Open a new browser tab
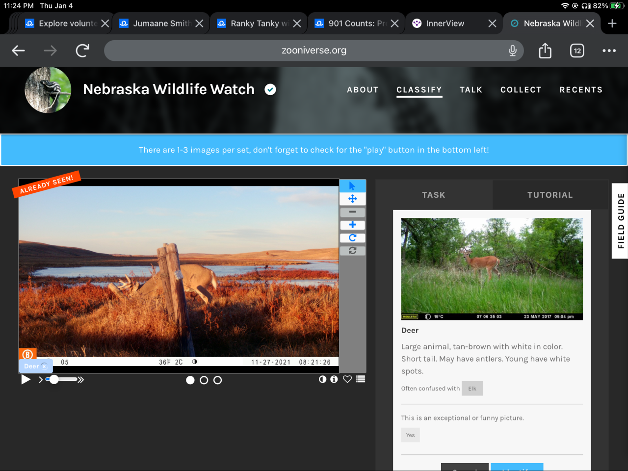Viewport: 628px width, 471px height. [x=612, y=24]
